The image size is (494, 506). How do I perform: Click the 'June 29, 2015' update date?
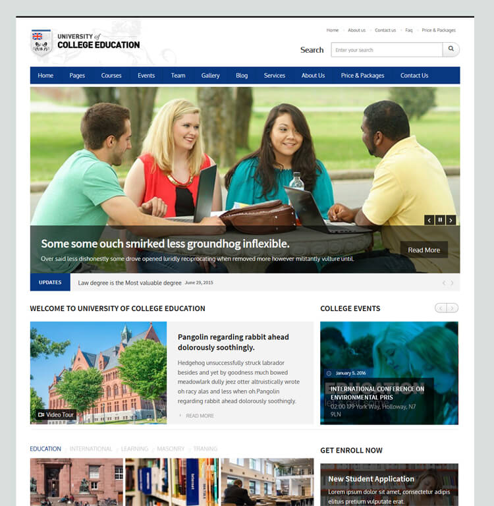click(x=199, y=283)
